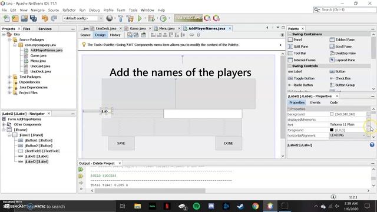Viewport: 377px width, 212px height.
Task: Switch to the Source editor view
Action: [x=85, y=35]
